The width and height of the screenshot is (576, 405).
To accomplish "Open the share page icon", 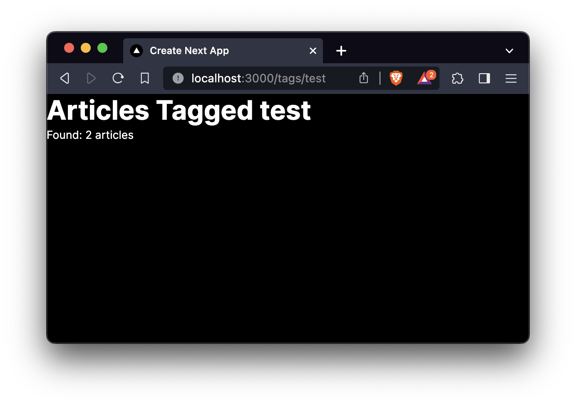I will click(x=364, y=78).
